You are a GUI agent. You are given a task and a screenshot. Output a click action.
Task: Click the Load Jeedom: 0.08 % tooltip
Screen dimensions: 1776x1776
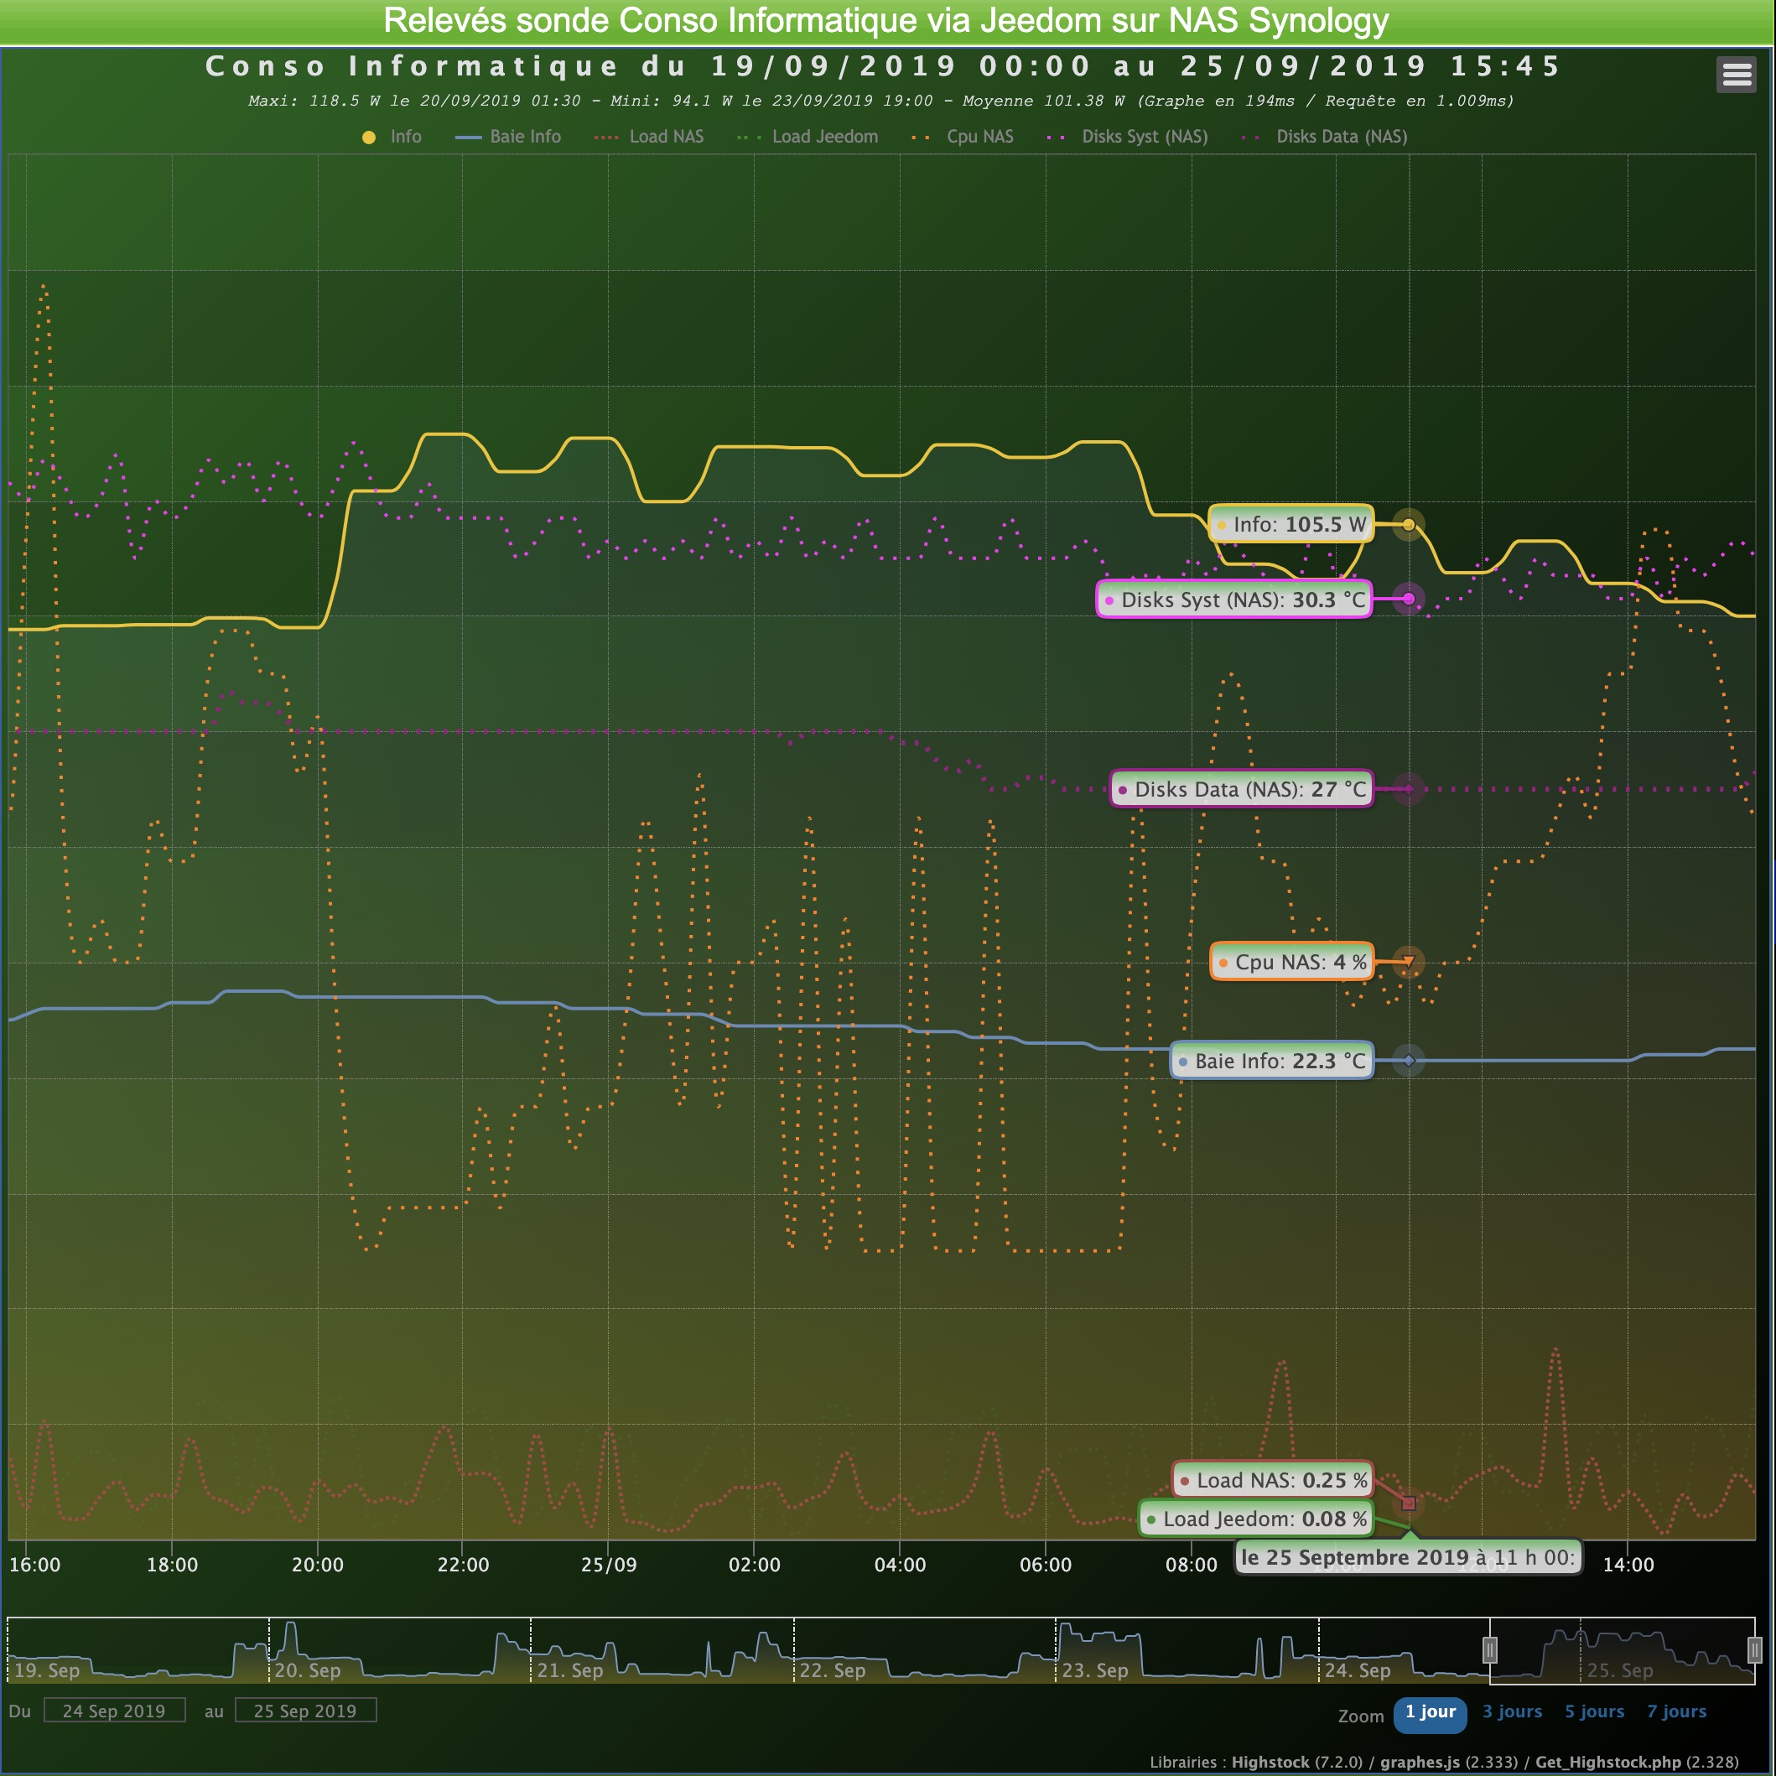[x=1257, y=1519]
